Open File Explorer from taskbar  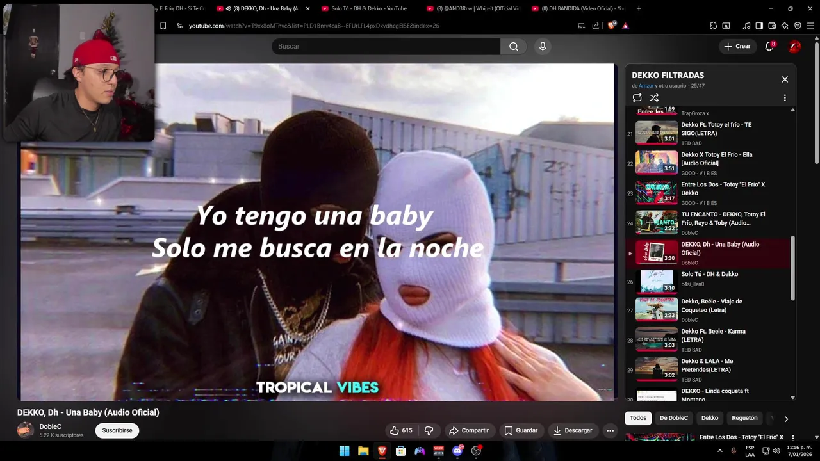(x=363, y=451)
